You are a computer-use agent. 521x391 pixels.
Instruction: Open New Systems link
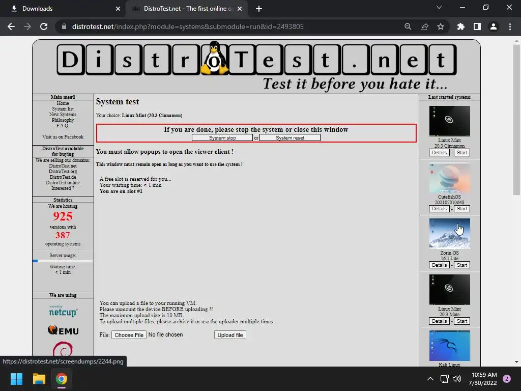click(63, 115)
